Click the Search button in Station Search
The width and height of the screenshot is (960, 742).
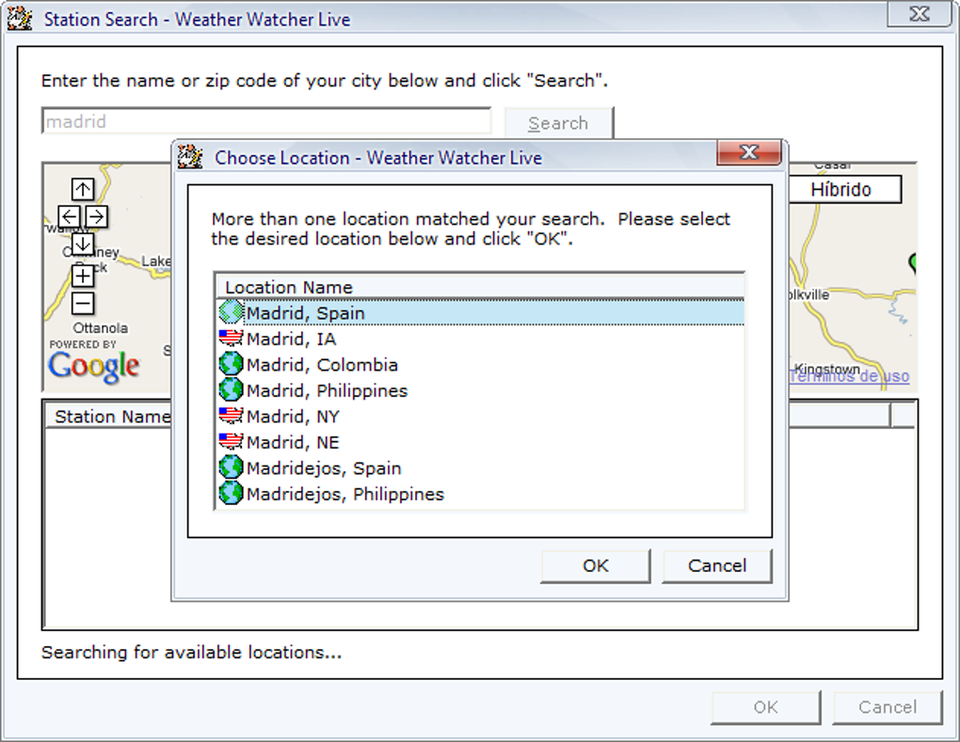pyautogui.click(x=558, y=123)
